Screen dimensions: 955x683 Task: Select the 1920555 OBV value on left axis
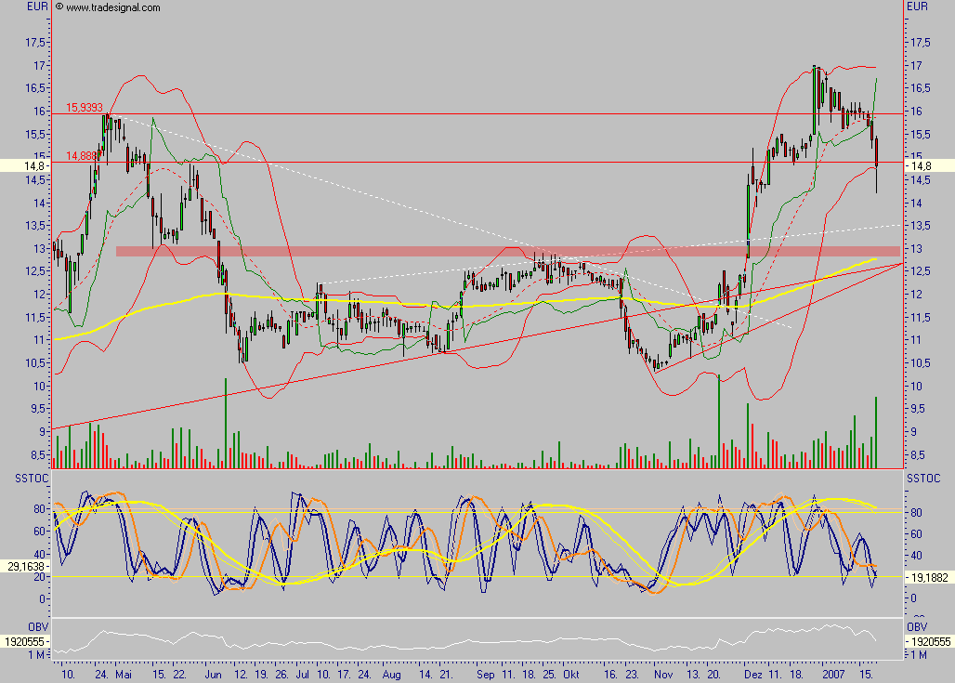tap(25, 641)
